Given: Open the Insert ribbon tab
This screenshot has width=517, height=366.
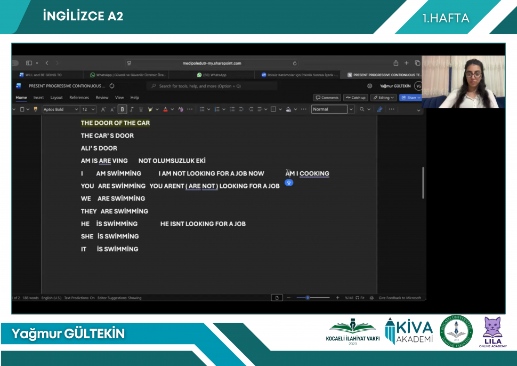Looking at the screenshot, I should [x=38, y=98].
